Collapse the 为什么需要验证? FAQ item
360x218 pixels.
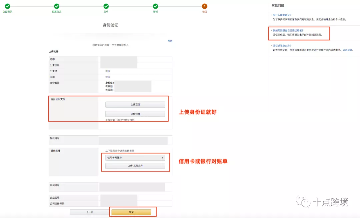coord(282,15)
